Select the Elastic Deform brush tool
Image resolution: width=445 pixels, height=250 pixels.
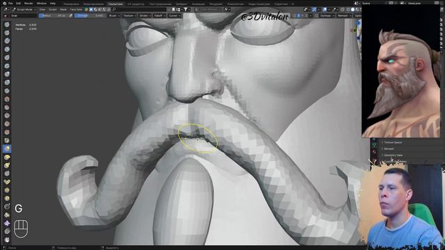tap(7, 157)
